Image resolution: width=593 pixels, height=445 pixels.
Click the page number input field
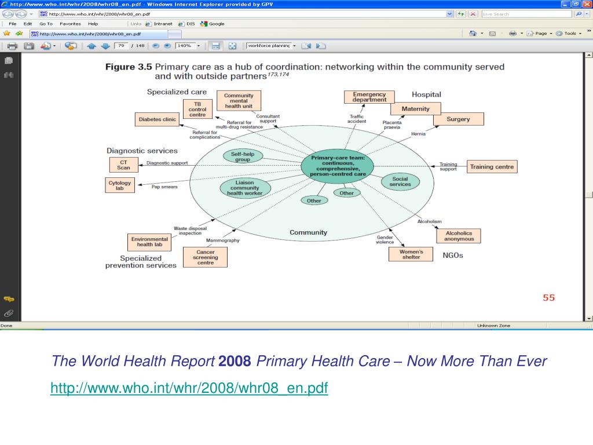(122, 45)
